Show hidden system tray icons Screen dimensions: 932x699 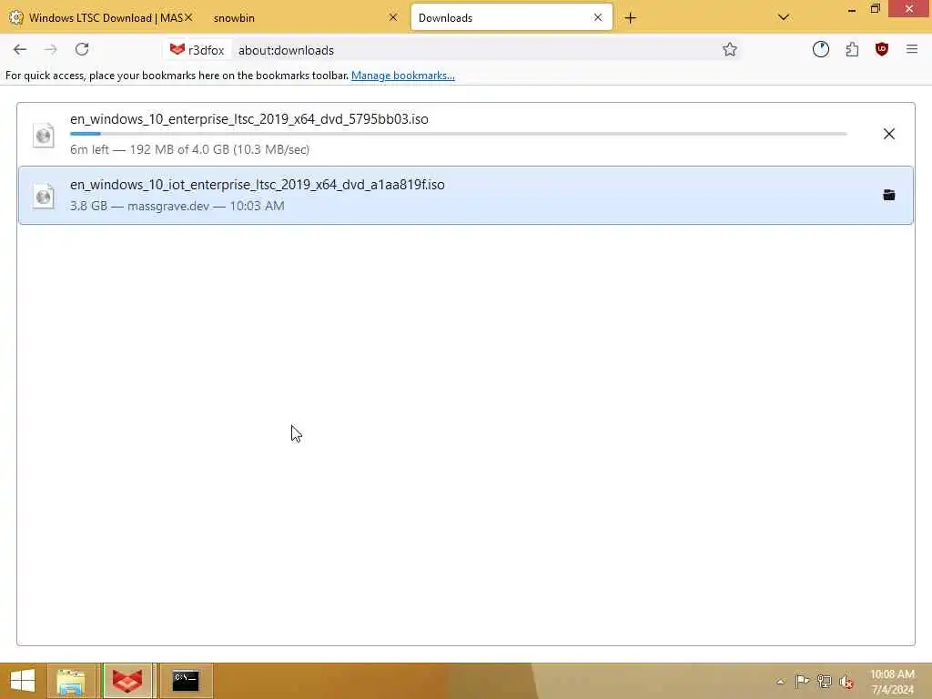pyautogui.click(x=780, y=682)
